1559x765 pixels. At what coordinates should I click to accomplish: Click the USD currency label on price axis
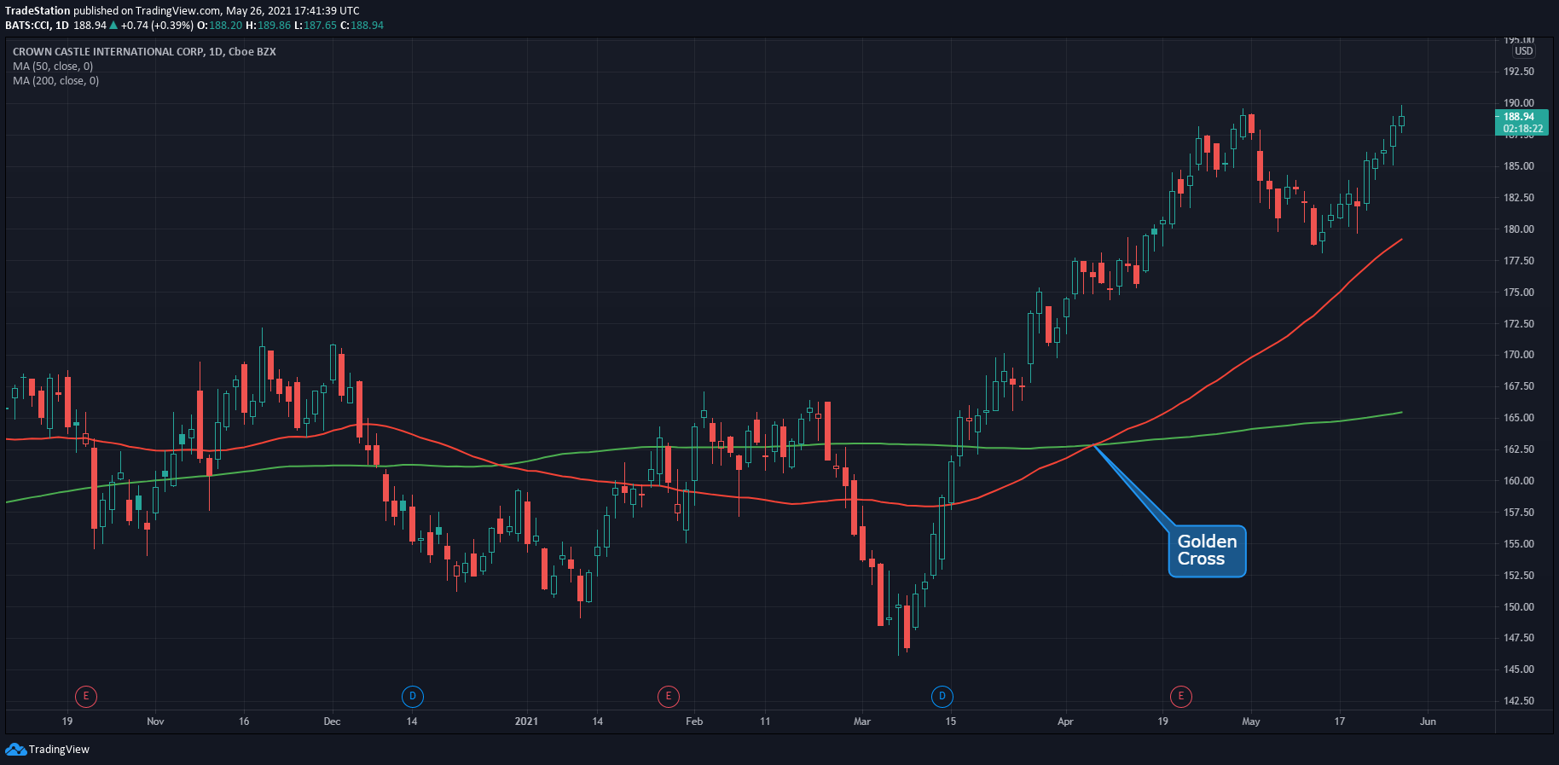[1523, 51]
